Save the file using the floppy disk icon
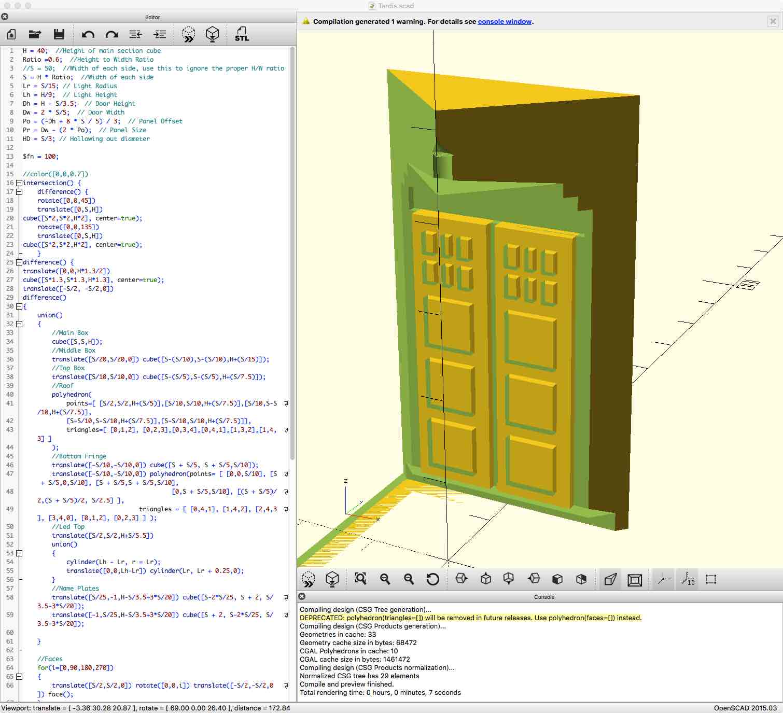 (59, 35)
